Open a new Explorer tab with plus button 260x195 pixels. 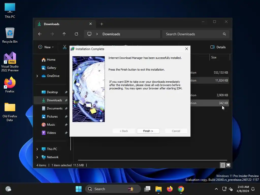[102, 24]
